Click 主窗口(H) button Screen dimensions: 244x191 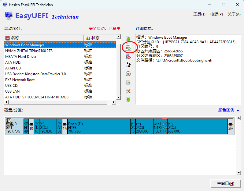[225, 184]
